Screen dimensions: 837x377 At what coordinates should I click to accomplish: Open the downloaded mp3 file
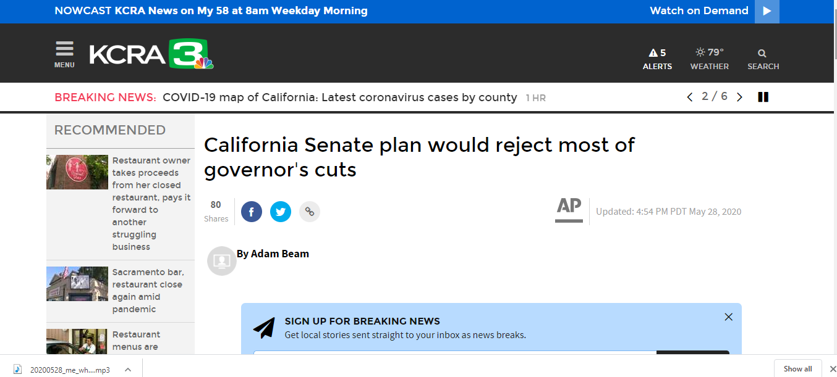(69, 370)
